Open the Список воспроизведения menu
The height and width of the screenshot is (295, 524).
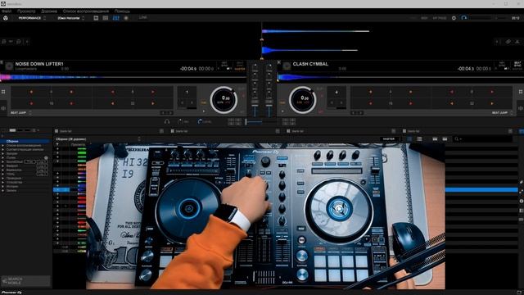click(x=86, y=11)
